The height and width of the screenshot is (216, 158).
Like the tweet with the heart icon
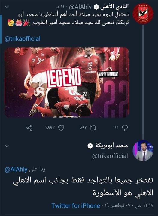click(x=61, y=128)
